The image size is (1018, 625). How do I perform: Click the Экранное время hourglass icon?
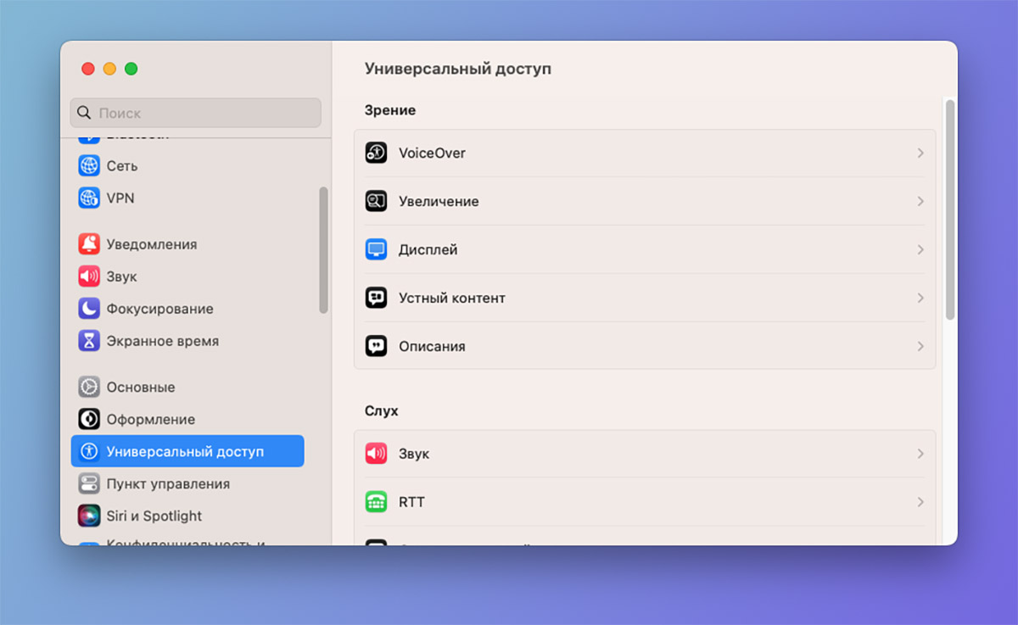point(89,341)
